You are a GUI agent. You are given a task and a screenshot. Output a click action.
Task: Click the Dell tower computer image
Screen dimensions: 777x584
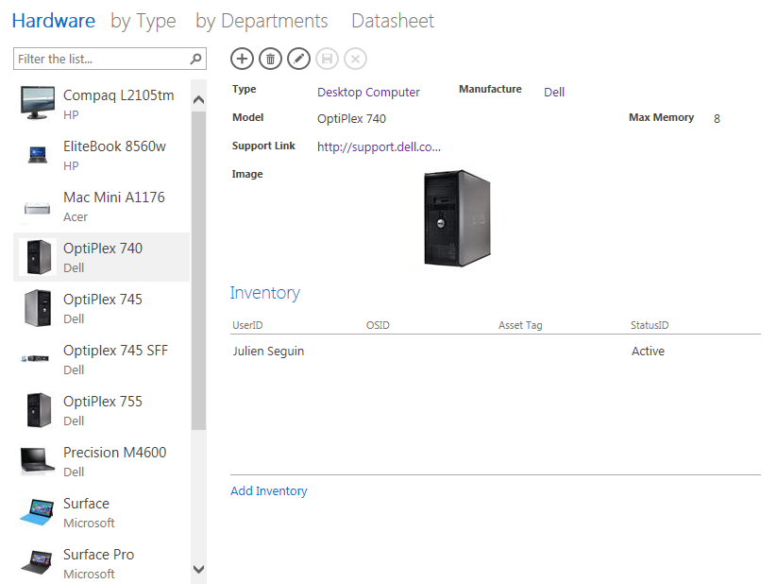pos(457,218)
